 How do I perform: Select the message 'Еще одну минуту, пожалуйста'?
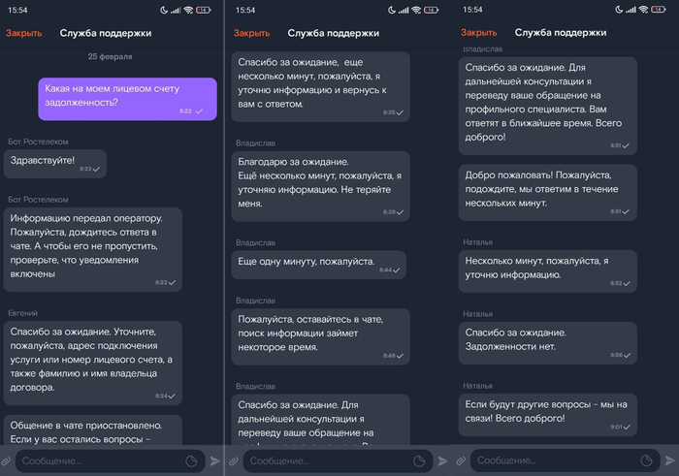click(315, 264)
